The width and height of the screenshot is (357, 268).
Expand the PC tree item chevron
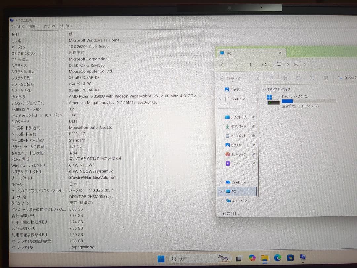(x=221, y=191)
